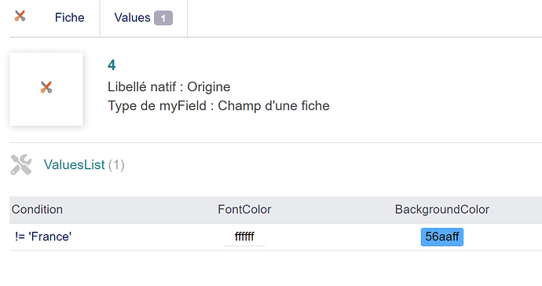Click the blue 56aaff background swatch
The width and height of the screenshot is (542, 286).
[442, 236]
